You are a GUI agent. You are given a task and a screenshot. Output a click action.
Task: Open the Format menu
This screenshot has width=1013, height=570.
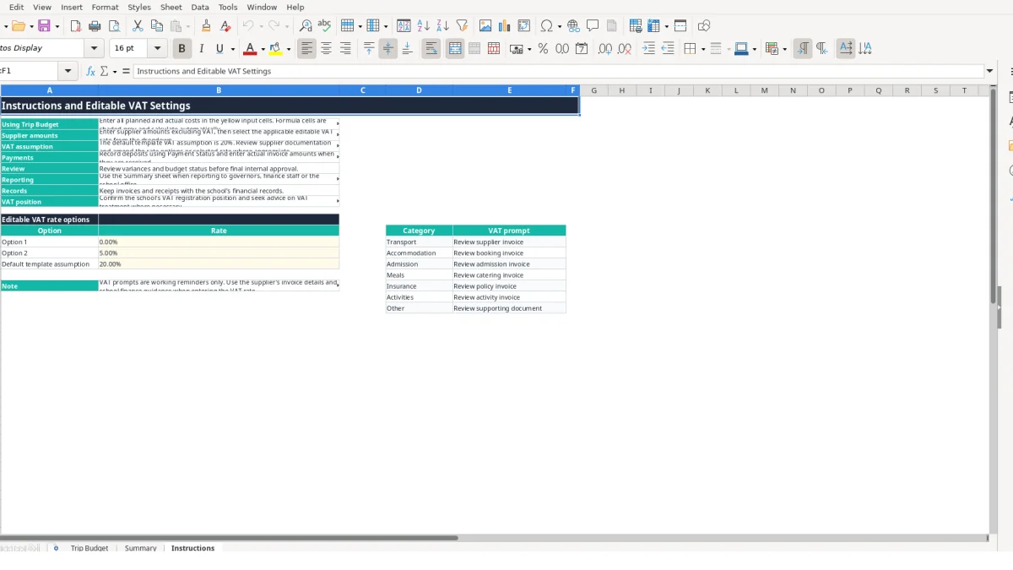[x=105, y=7]
